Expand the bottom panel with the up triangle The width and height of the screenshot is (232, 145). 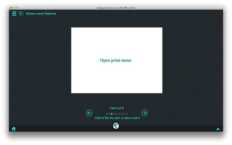218,129
